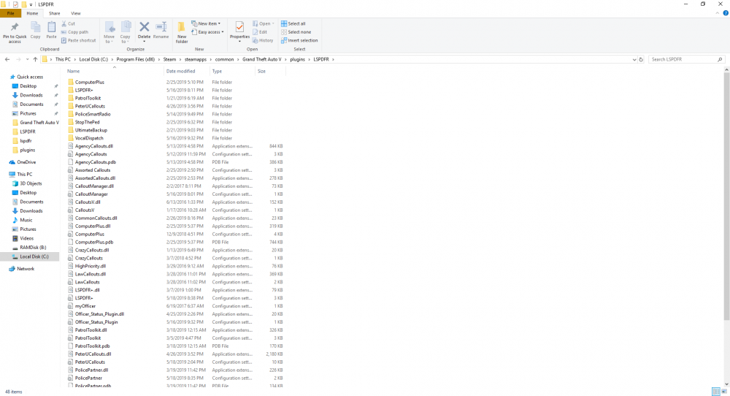The image size is (730, 396).
Task: Expand the Easy access dropdown
Action: tap(207, 32)
